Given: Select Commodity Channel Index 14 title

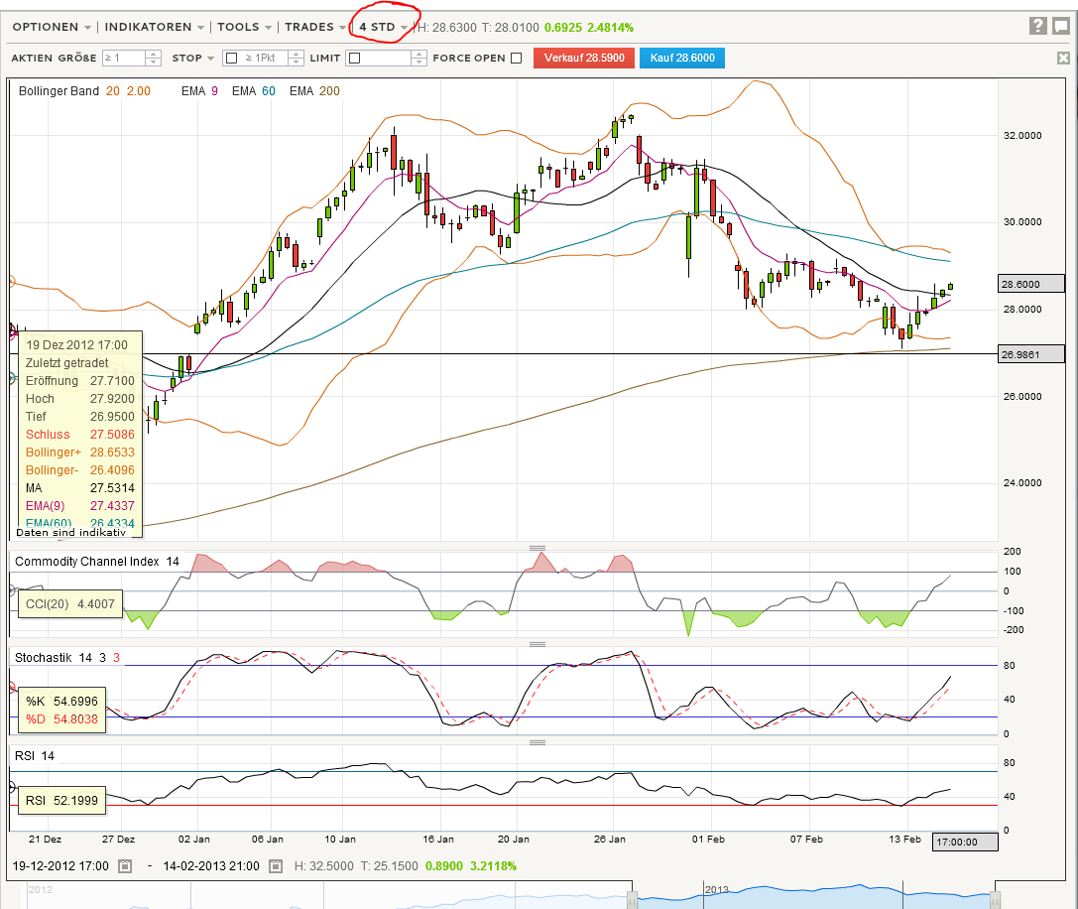Looking at the screenshot, I should (97, 562).
